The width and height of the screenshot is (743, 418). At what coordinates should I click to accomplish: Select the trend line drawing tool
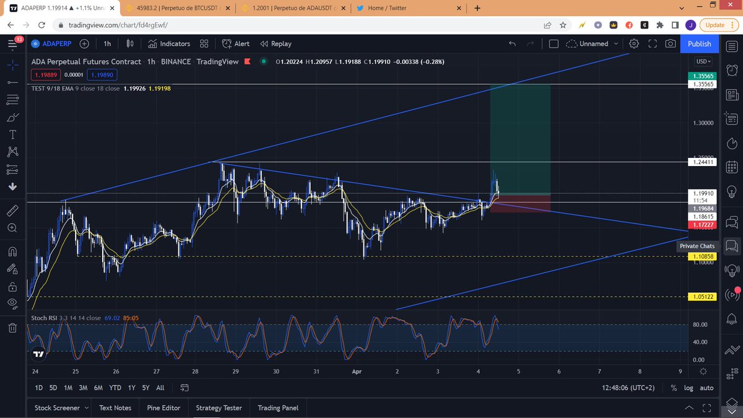(x=12, y=82)
